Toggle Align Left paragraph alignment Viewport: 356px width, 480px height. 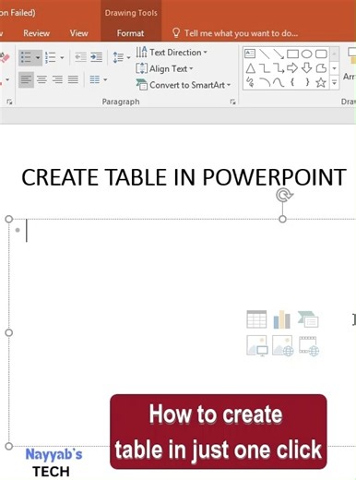[26, 80]
